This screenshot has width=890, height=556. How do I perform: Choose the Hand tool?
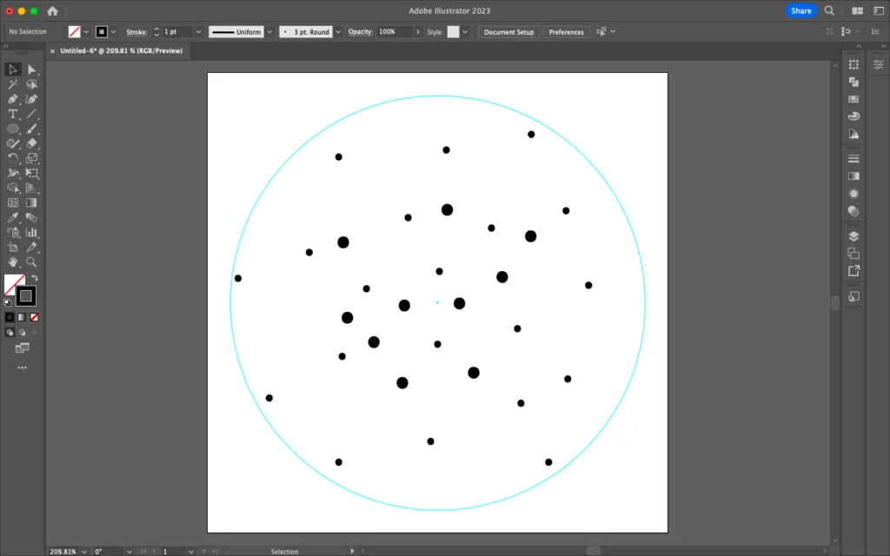13,261
